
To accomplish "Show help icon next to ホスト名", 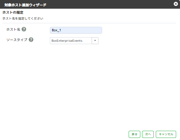I will coord(24,29).
